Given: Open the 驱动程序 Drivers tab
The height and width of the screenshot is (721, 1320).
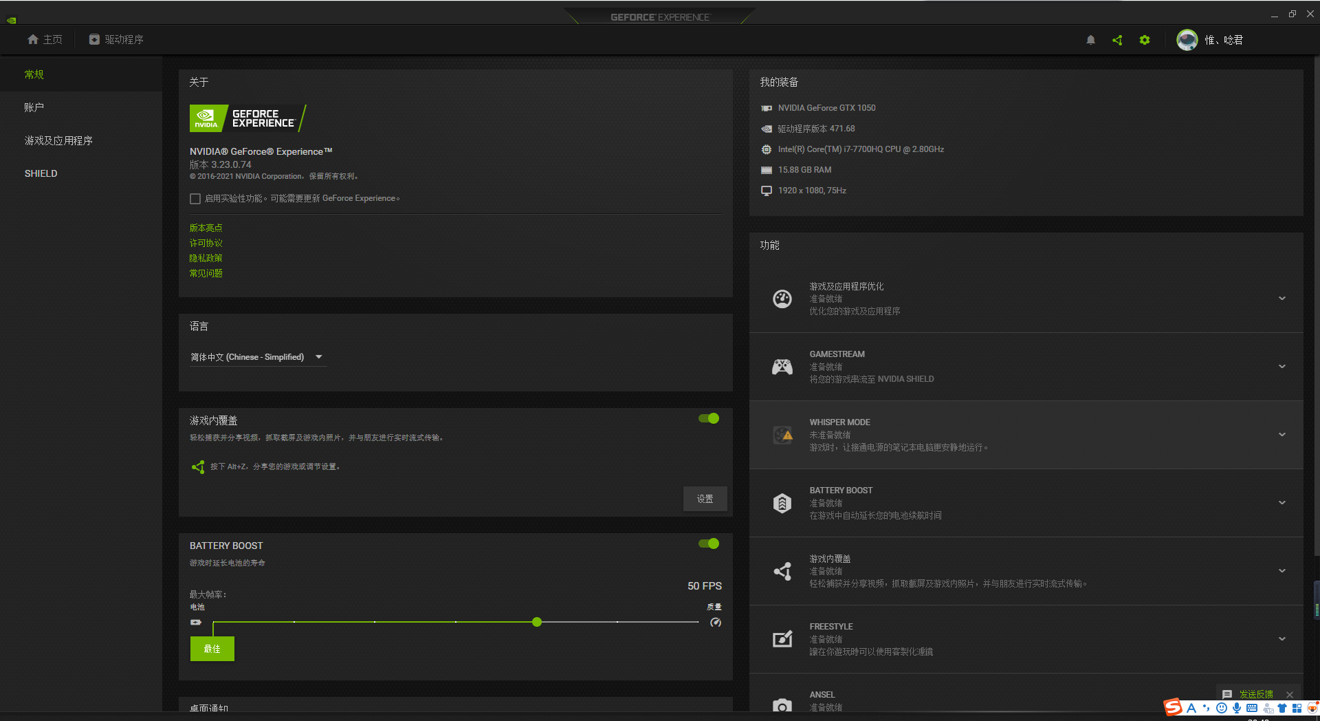Looking at the screenshot, I should point(116,40).
